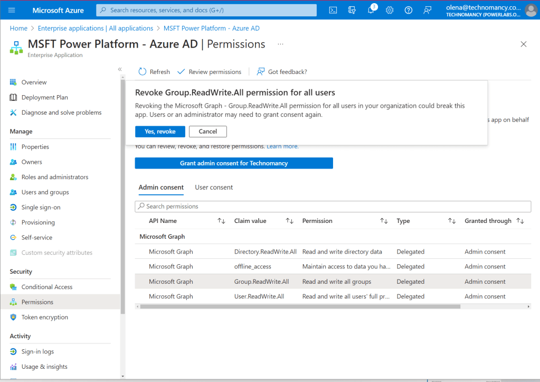Screen dimensions: 540x382
Task: Open the notifications bell icon
Action: coord(371,10)
